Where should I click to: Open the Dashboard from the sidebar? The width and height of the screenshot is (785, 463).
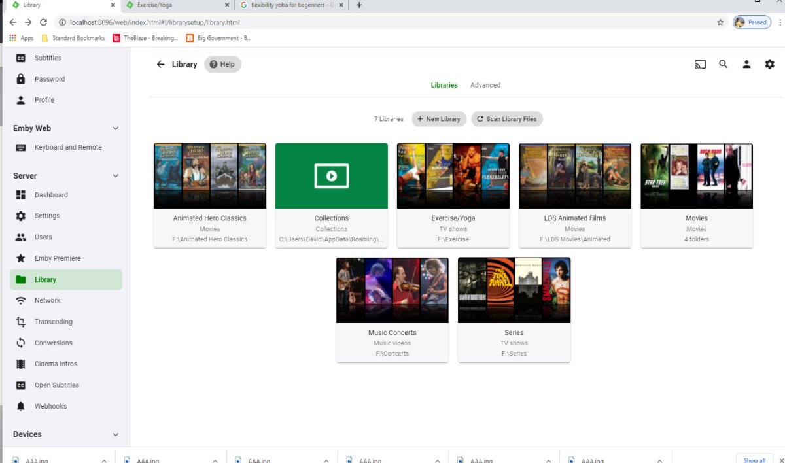51,194
